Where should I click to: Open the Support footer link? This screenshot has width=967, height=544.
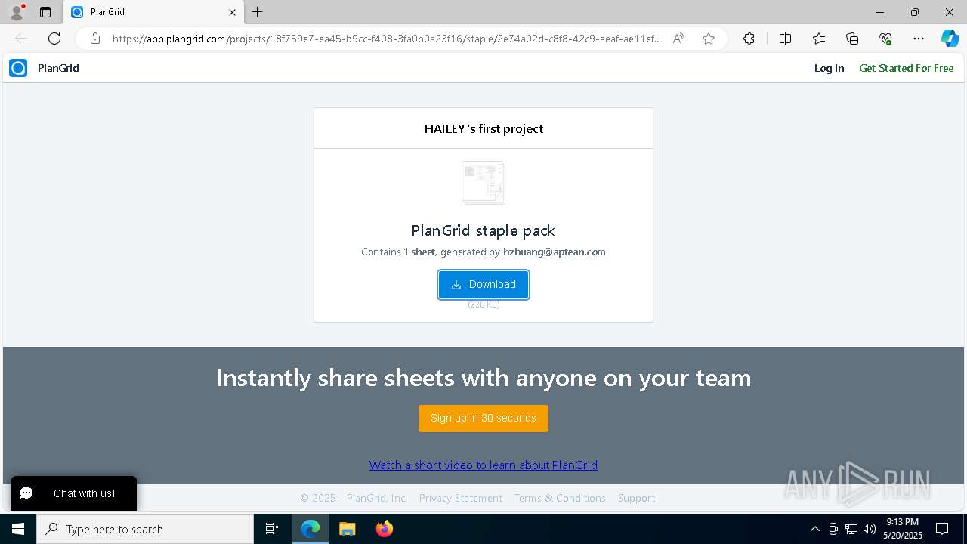(x=636, y=498)
